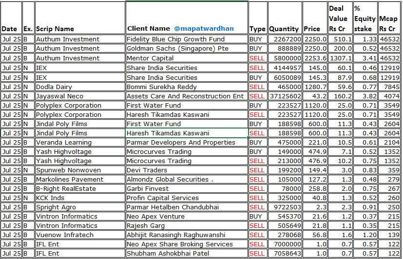The image size is (403, 259).
Task: Select 'Profin Capital Services' cell
Action: [x=187, y=198]
